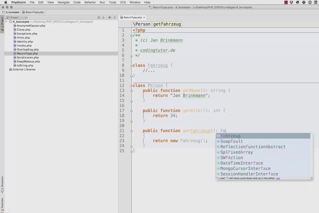
Task: Close the ReturnType.php editor tab
Action: [x=144, y=17]
